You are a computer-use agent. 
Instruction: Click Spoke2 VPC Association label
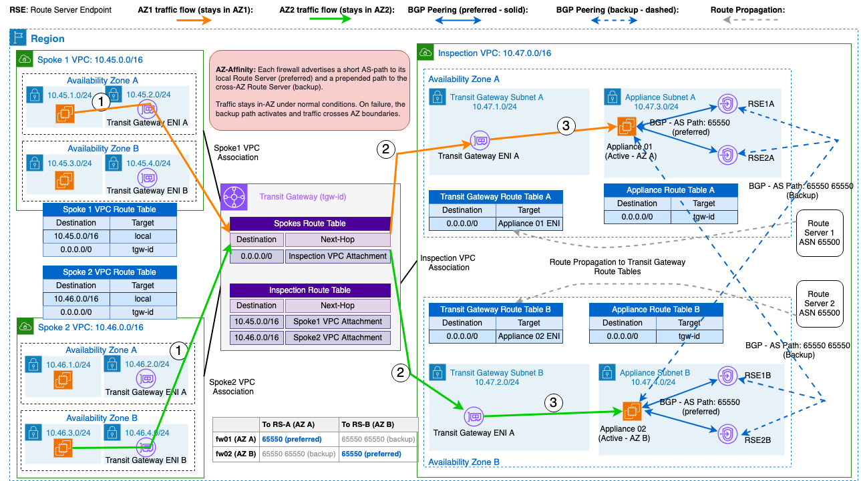pos(233,386)
